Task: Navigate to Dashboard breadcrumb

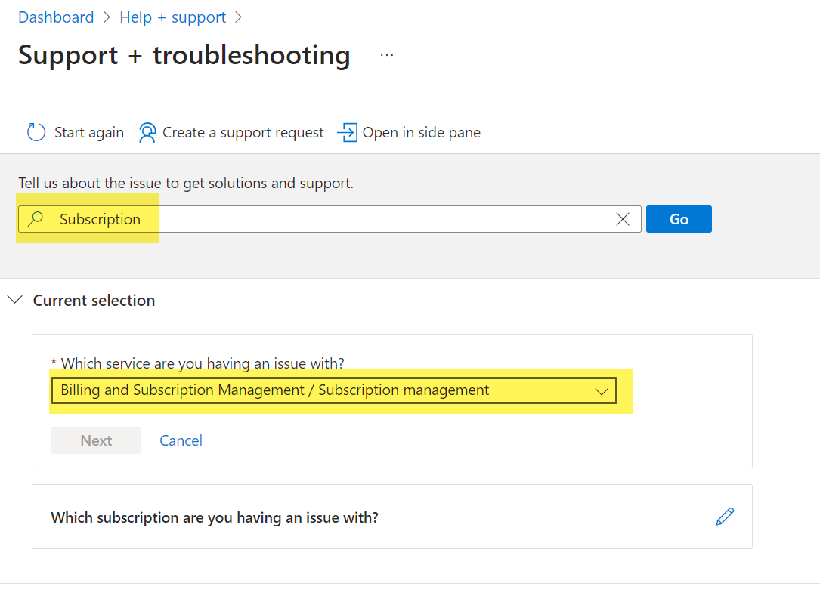Action: pos(56,17)
